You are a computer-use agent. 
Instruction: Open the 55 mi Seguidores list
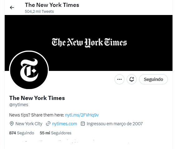(x=56, y=133)
